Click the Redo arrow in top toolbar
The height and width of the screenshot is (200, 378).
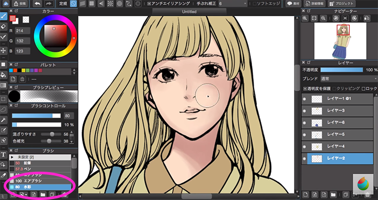(x=49, y=4)
